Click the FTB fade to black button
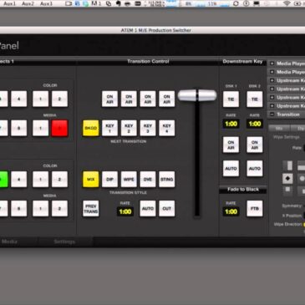This screenshot has width=305, height=305. [255, 208]
